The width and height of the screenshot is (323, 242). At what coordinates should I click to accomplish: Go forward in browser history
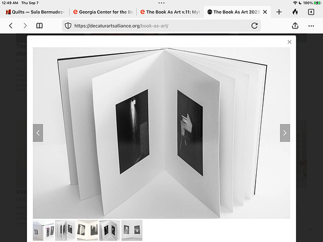click(25, 26)
